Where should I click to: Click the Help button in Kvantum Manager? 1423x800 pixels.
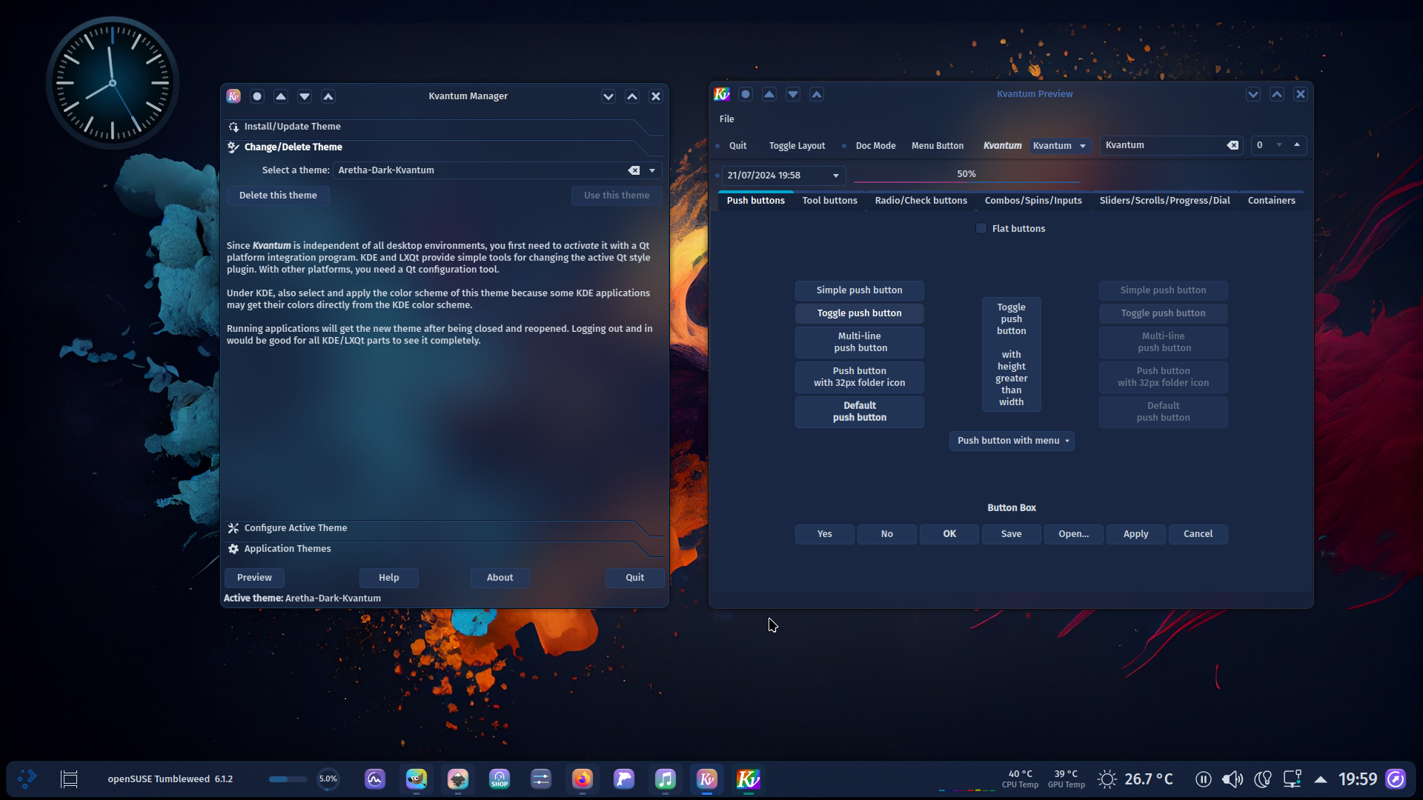[389, 578]
